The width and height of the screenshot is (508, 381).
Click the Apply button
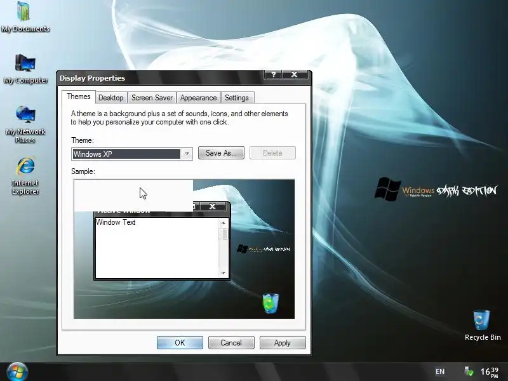click(x=282, y=343)
